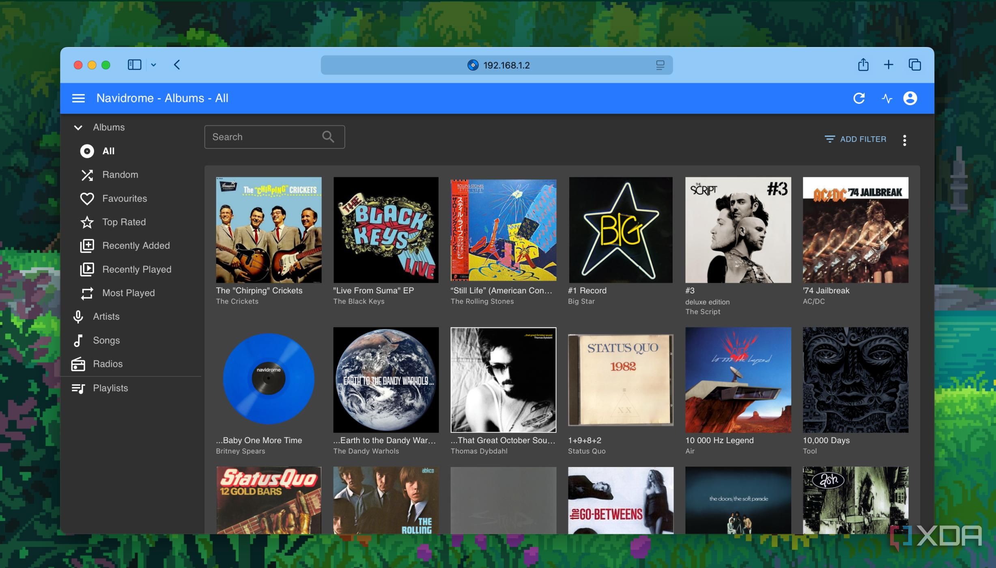Open the Go-Betweens album cover

(x=621, y=500)
